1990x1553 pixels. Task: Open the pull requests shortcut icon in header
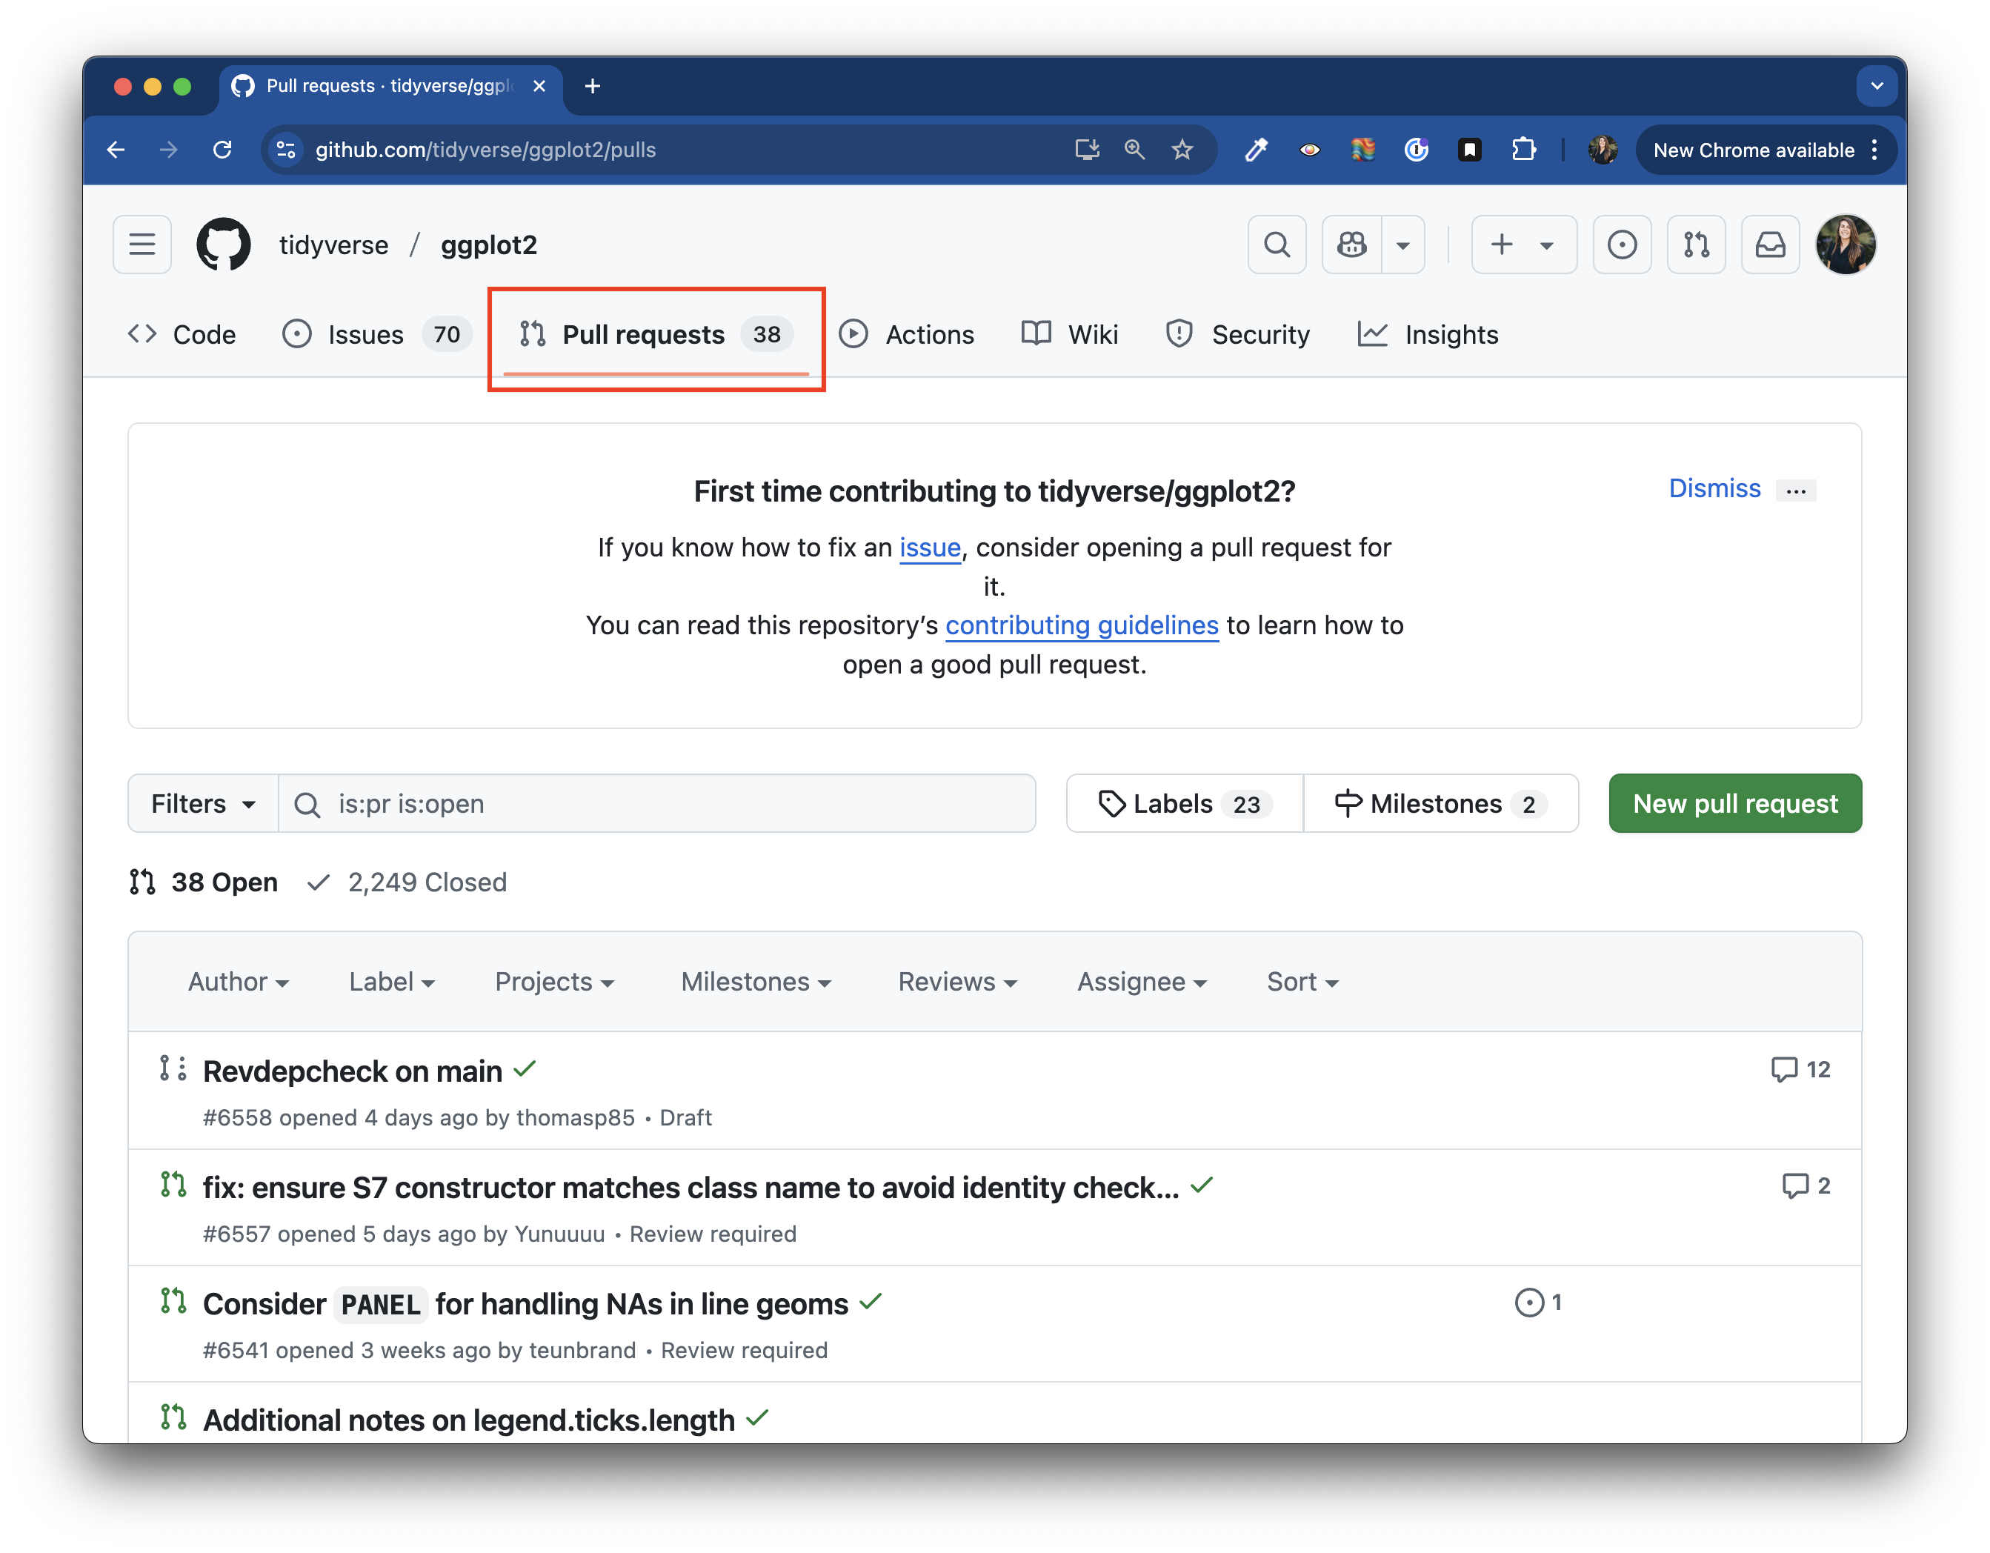(1696, 245)
